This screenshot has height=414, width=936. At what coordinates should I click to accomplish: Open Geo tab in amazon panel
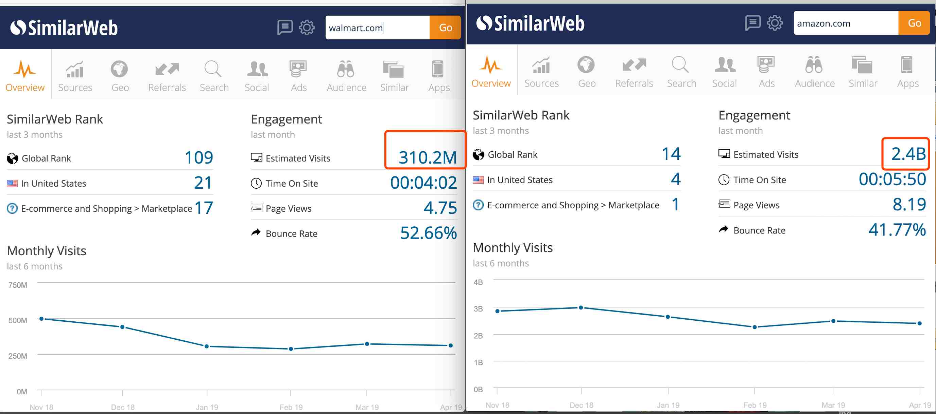[587, 72]
